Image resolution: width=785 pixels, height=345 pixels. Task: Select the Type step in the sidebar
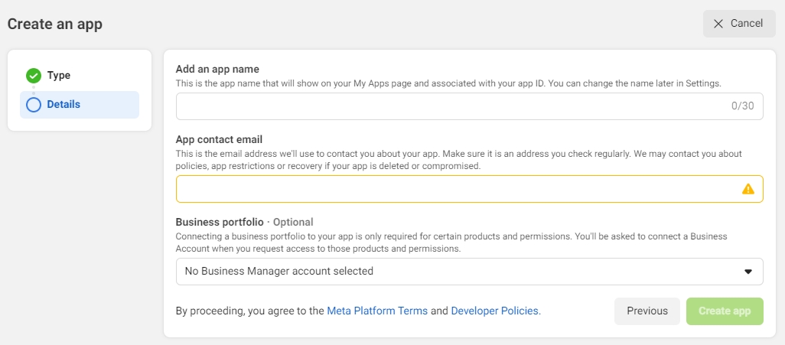[59, 75]
